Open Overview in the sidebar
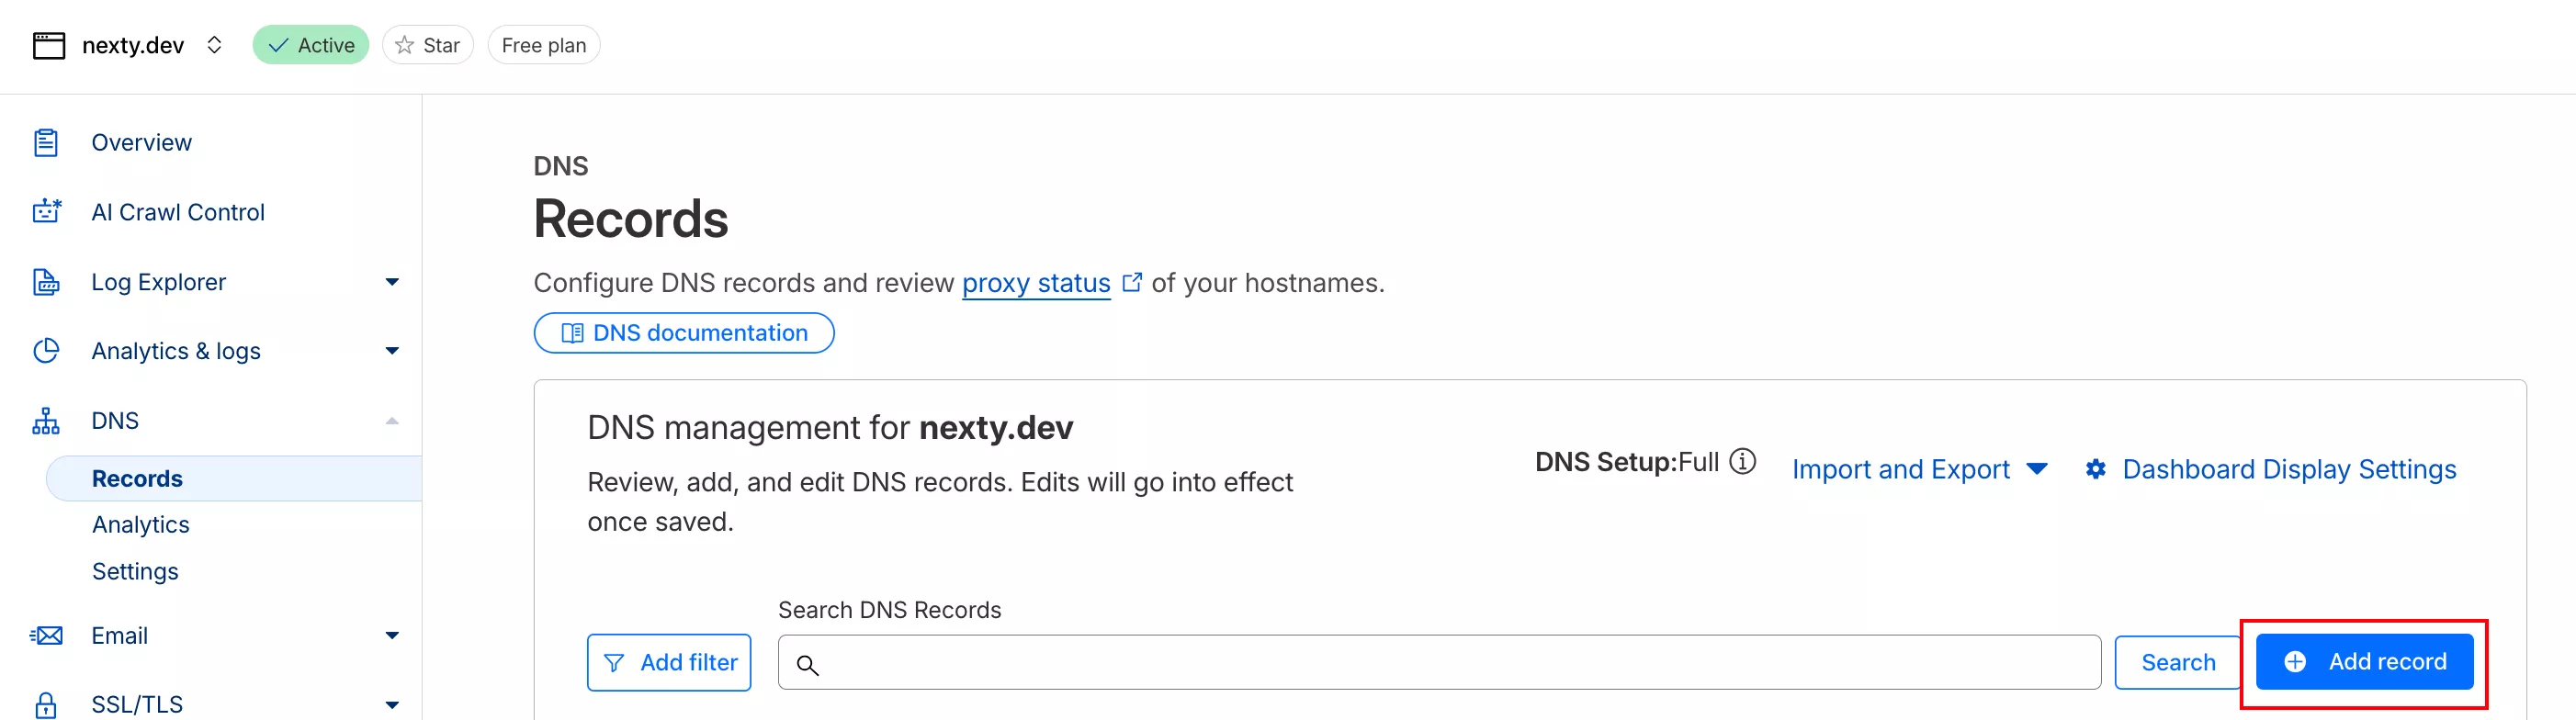Viewport: 2576px width, 720px height. [x=142, y=142]
